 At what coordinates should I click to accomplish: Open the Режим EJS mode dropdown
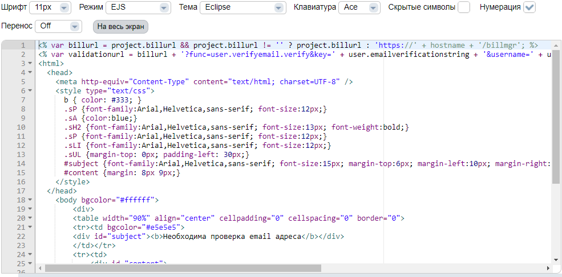tap(139, 7)
